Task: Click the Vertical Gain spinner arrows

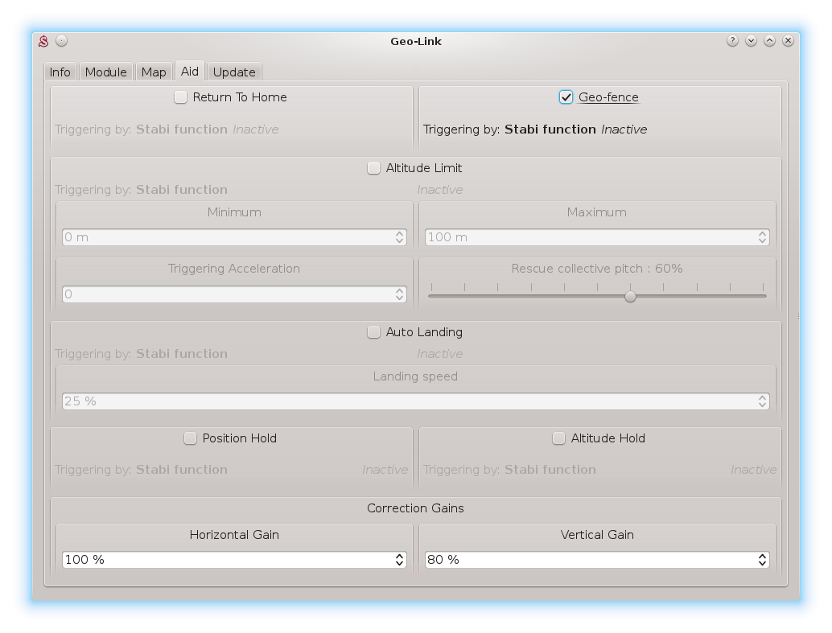Action: tap(762, 560)
